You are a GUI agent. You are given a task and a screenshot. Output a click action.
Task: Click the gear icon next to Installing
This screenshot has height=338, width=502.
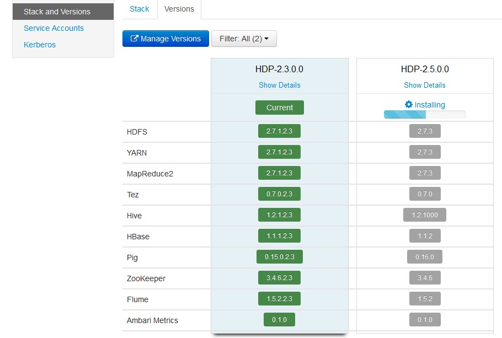[x=408, y=104]
